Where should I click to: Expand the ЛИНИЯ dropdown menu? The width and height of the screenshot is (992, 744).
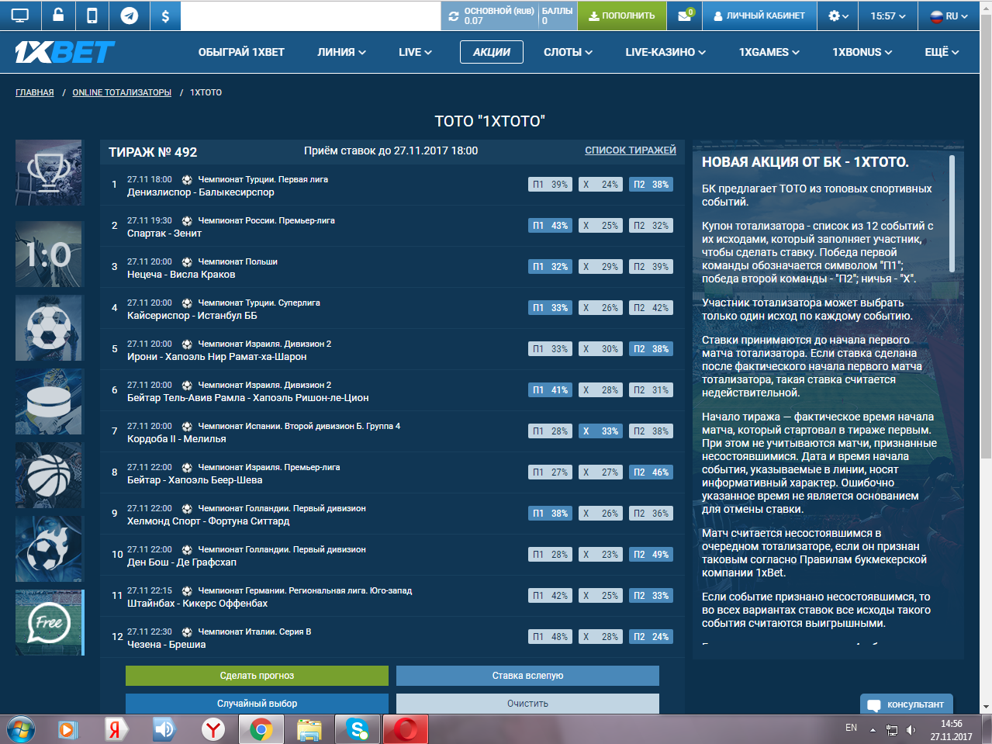coord(341,52)
